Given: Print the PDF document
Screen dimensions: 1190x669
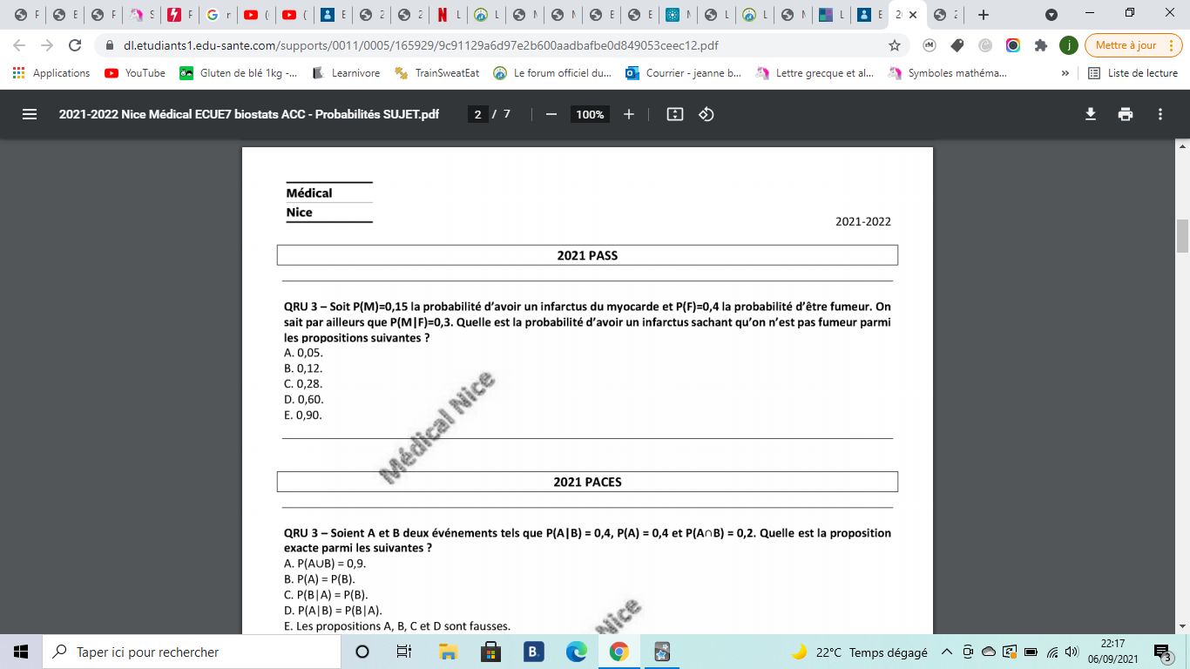Looking at the screenshot, I should click(1126, 114).
